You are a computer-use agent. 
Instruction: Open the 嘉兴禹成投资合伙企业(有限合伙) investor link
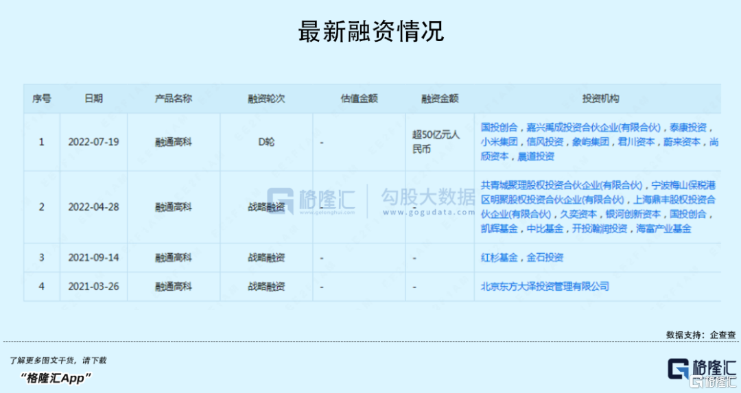pyautogui.click(x=593, y=128)
